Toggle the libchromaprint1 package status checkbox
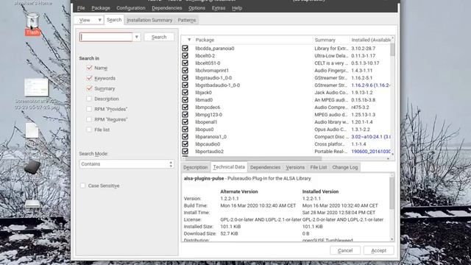The image size is (471, 265). click(185, 71)
